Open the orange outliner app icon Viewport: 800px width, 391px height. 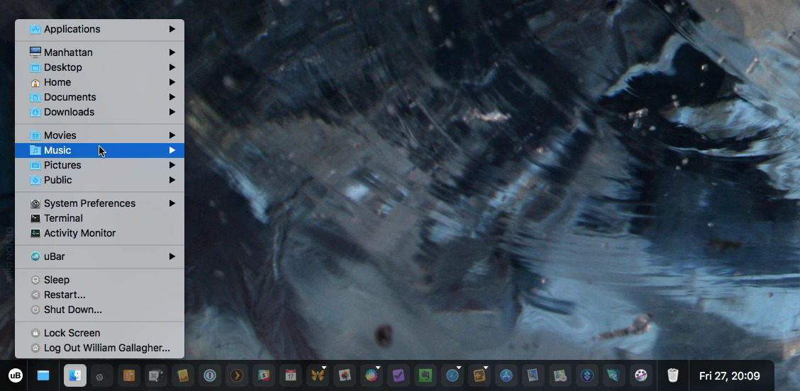point(479,375)
